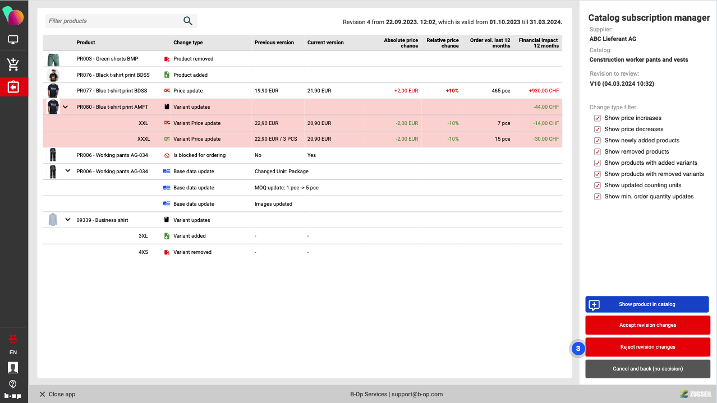Click the Financial impact 12 months header

[538, 43]
